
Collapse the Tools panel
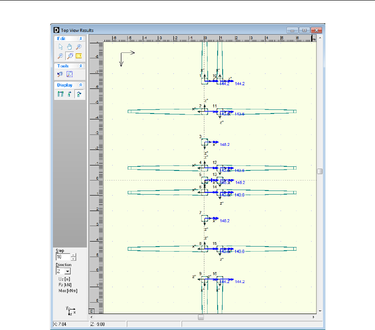tap(81, 66)
